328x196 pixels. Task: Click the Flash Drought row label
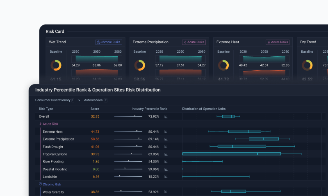coord(53,147)
